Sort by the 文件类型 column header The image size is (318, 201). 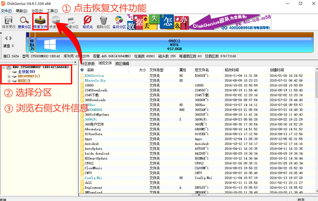(x=156, y=70)
